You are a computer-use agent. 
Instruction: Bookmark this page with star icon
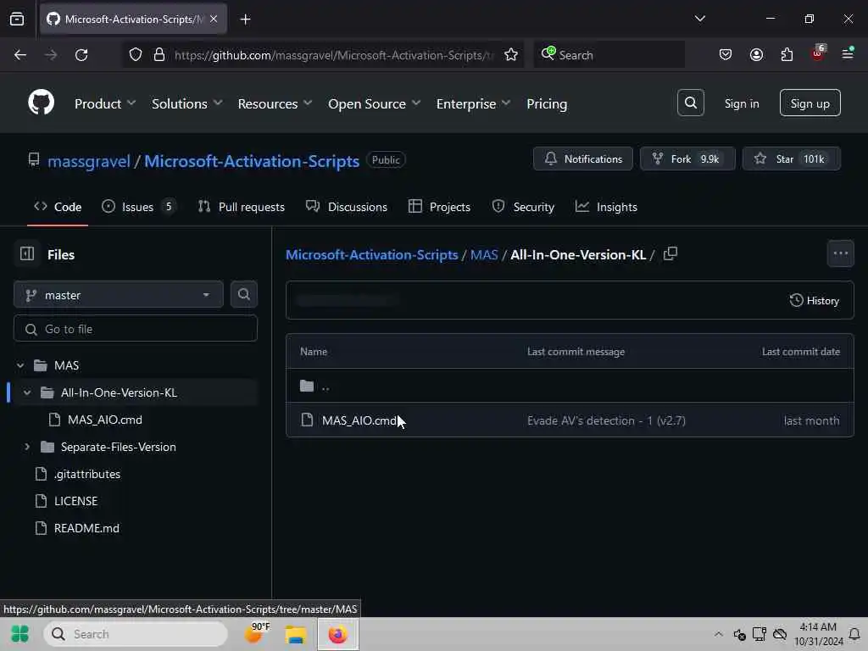click(x=511, y=55)
